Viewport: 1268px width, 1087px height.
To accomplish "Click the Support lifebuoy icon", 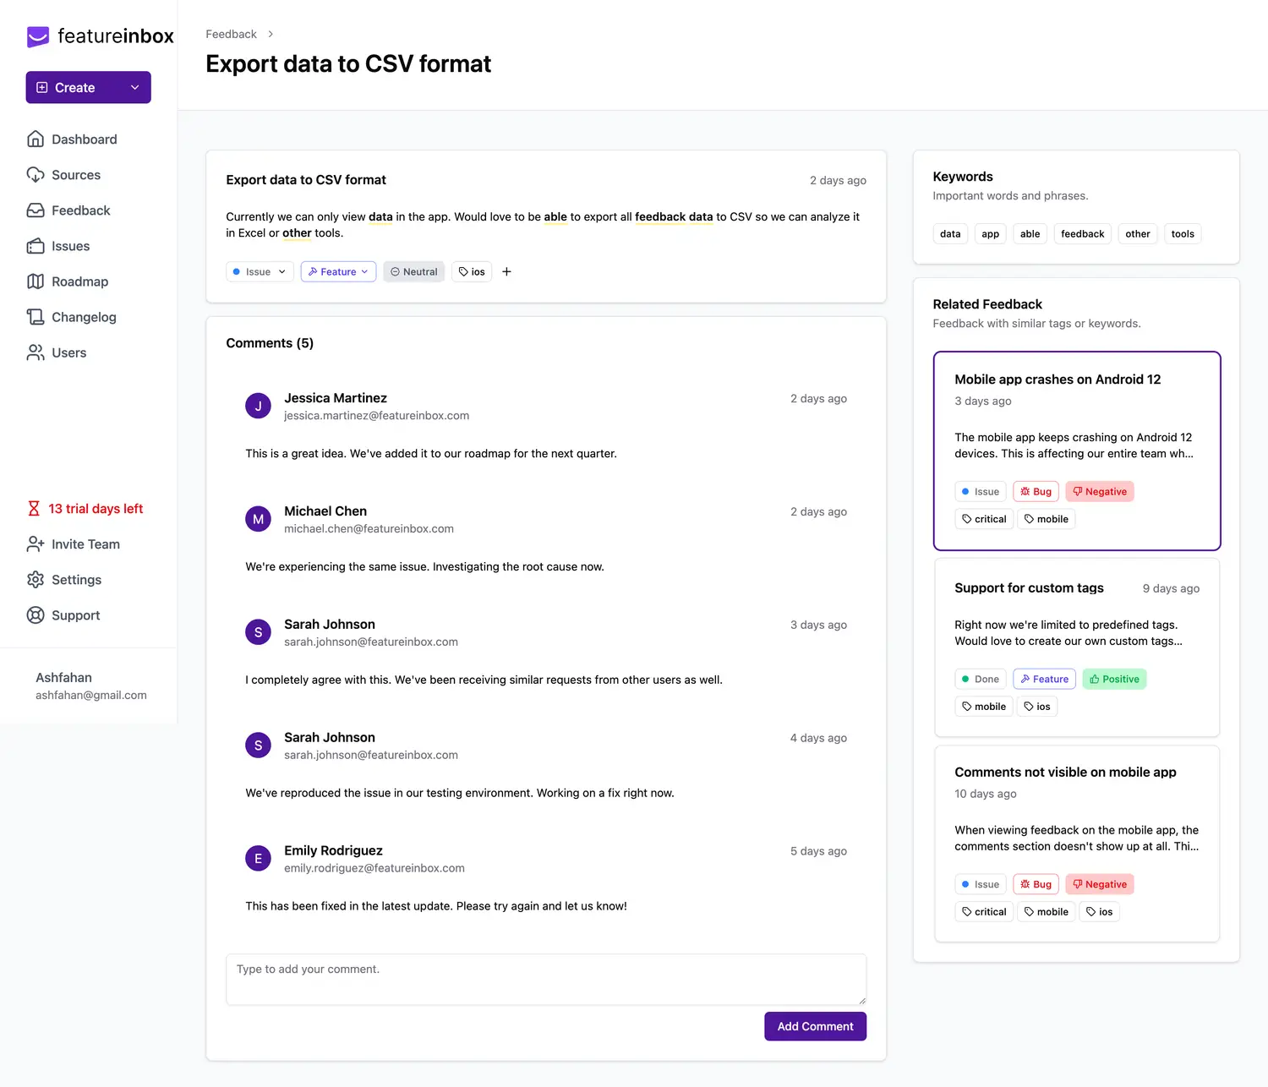I will click(36, 615).
